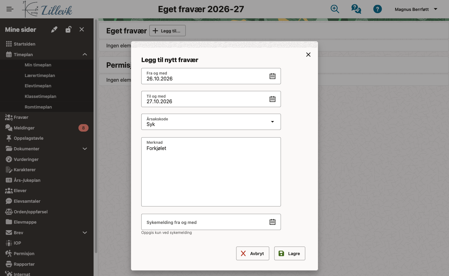This screenshot has height=276, width=449.
Task: Expand the Brev sidebar section
Action: 85,233
